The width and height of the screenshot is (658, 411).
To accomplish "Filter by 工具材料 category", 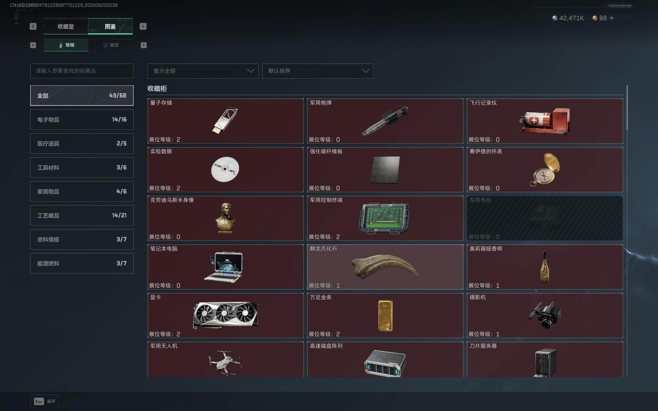I will click(x=82, y=167).
